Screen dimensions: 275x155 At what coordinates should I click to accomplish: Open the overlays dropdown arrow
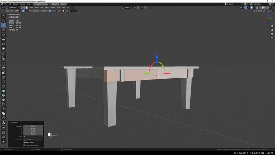[x=254, y=8]
